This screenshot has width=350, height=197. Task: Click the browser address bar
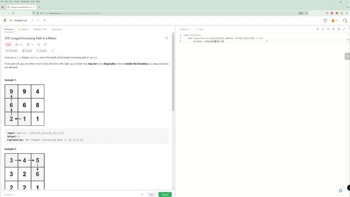click(x=170, y=13)
